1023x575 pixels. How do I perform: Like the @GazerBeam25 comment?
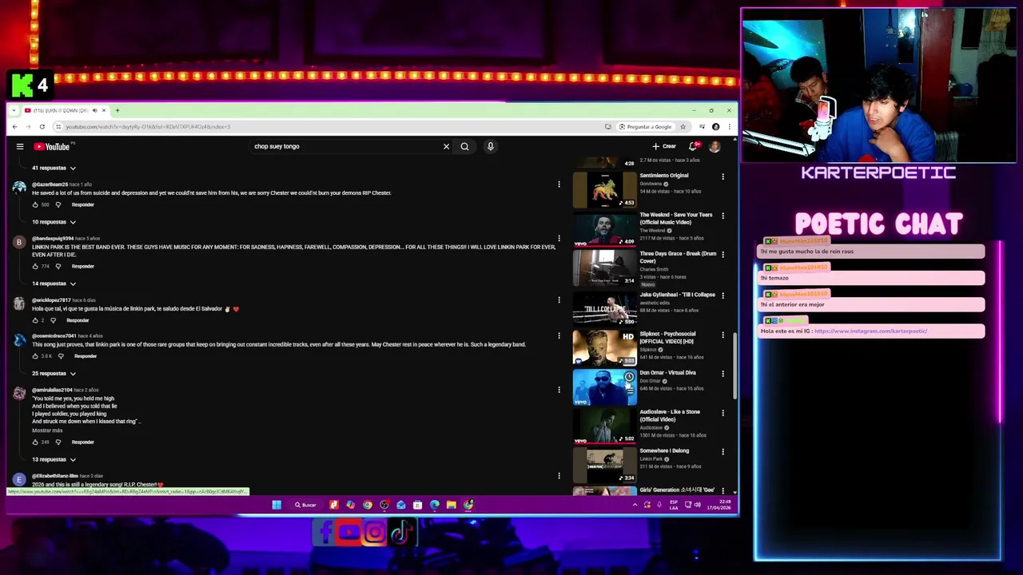pos(35,205)
